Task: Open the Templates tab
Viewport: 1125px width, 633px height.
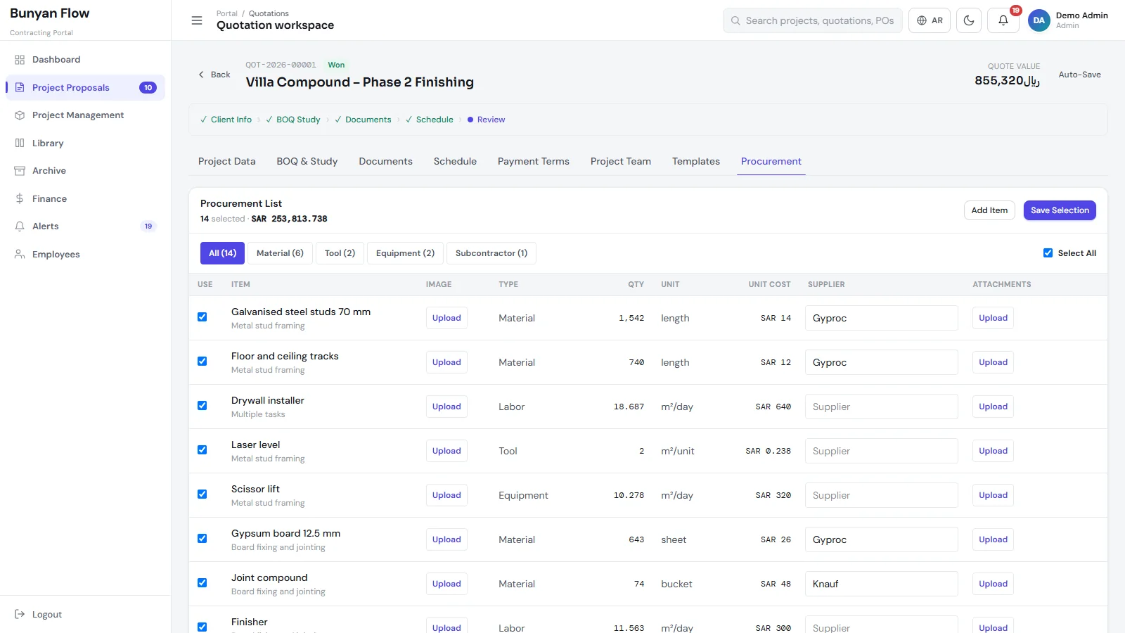Action: [x=696, y=162]
